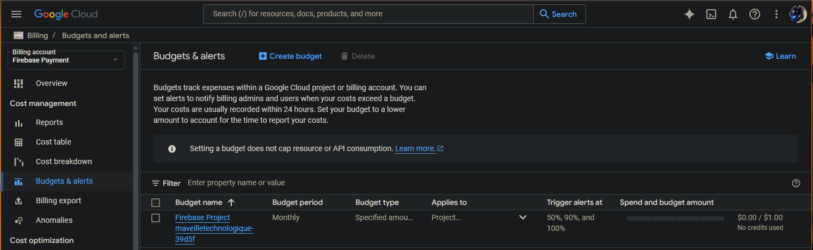Image resolution: width=813 pixels, height=250 pixels.
Task: Click the Budgets and alerts breadcrumb text
Action: [96, 35]
